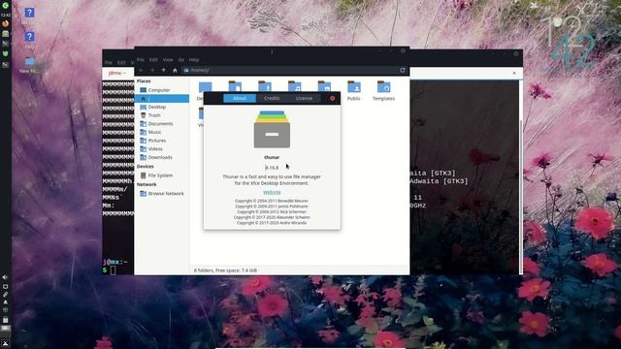Select the j home entry in sidebar
Viewport: 621px width, 349px height.
pos(162,99)
